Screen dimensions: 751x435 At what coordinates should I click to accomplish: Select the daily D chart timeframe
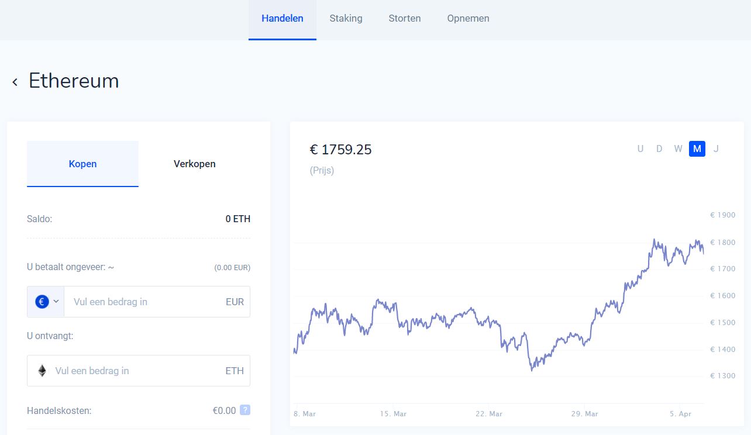coord(659,149)
